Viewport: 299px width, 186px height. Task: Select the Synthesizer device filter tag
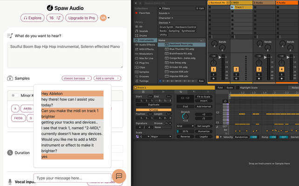coord(188,31)
